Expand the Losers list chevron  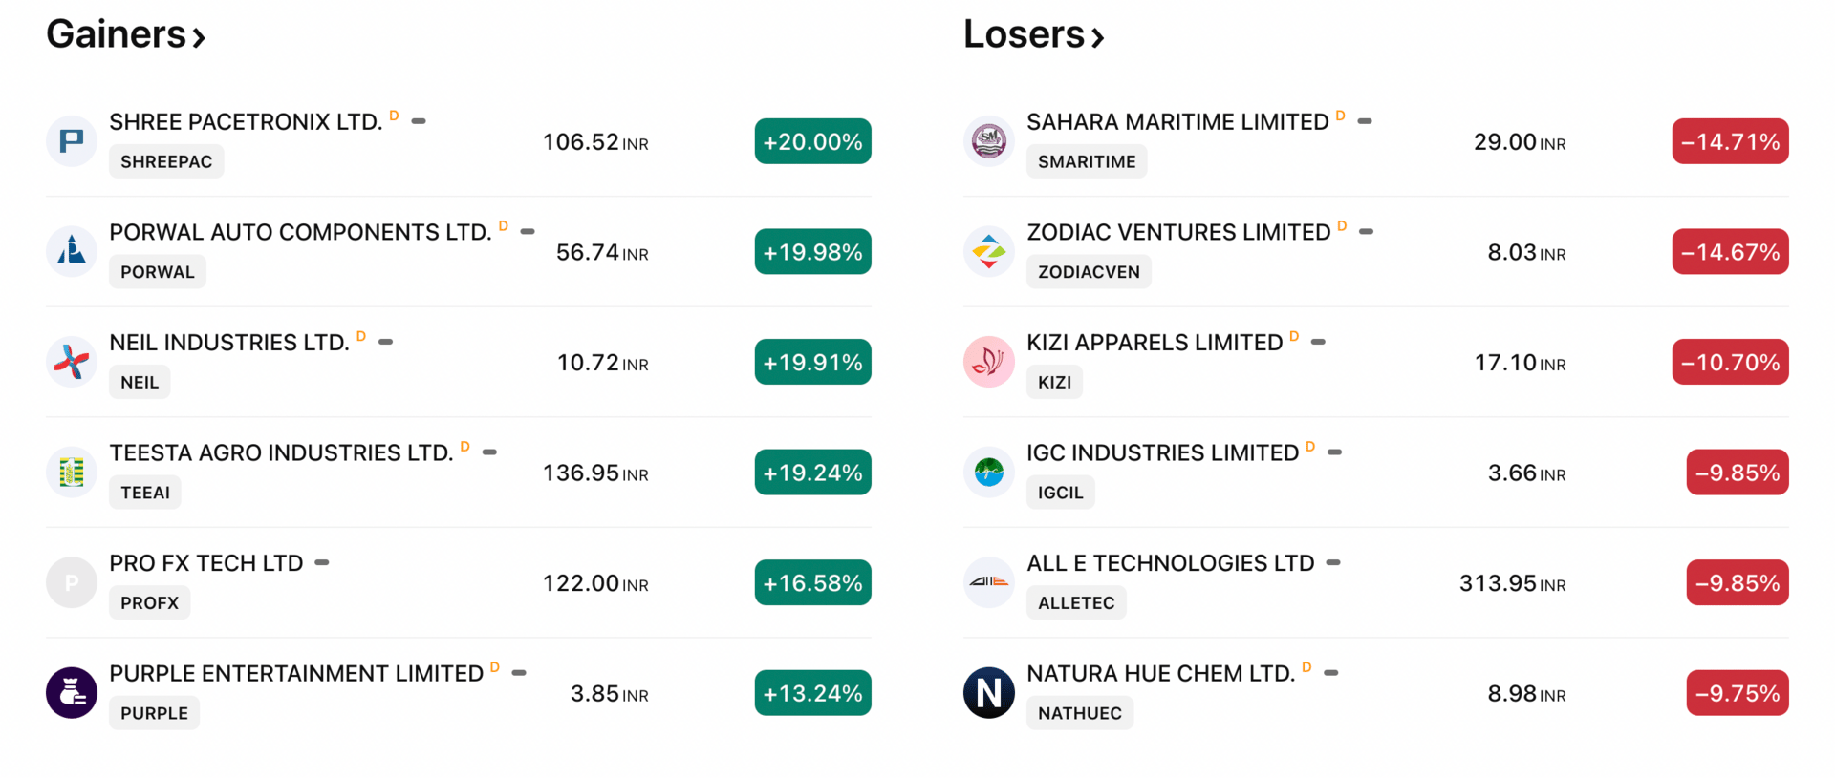point(1098,38)
